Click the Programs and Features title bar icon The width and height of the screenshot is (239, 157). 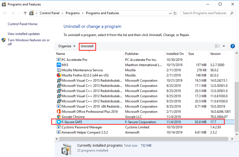click(x=4, y=4)
